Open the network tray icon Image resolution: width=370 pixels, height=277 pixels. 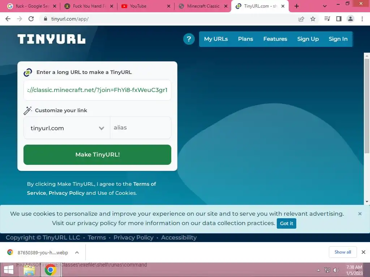pos(327,270)
